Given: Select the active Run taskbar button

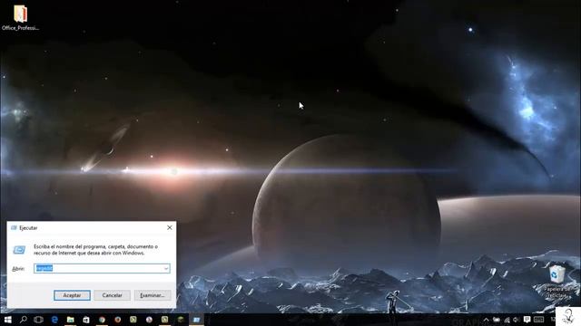Looking at the screenshot, I should pyautogui.click(x=196, y=320).
